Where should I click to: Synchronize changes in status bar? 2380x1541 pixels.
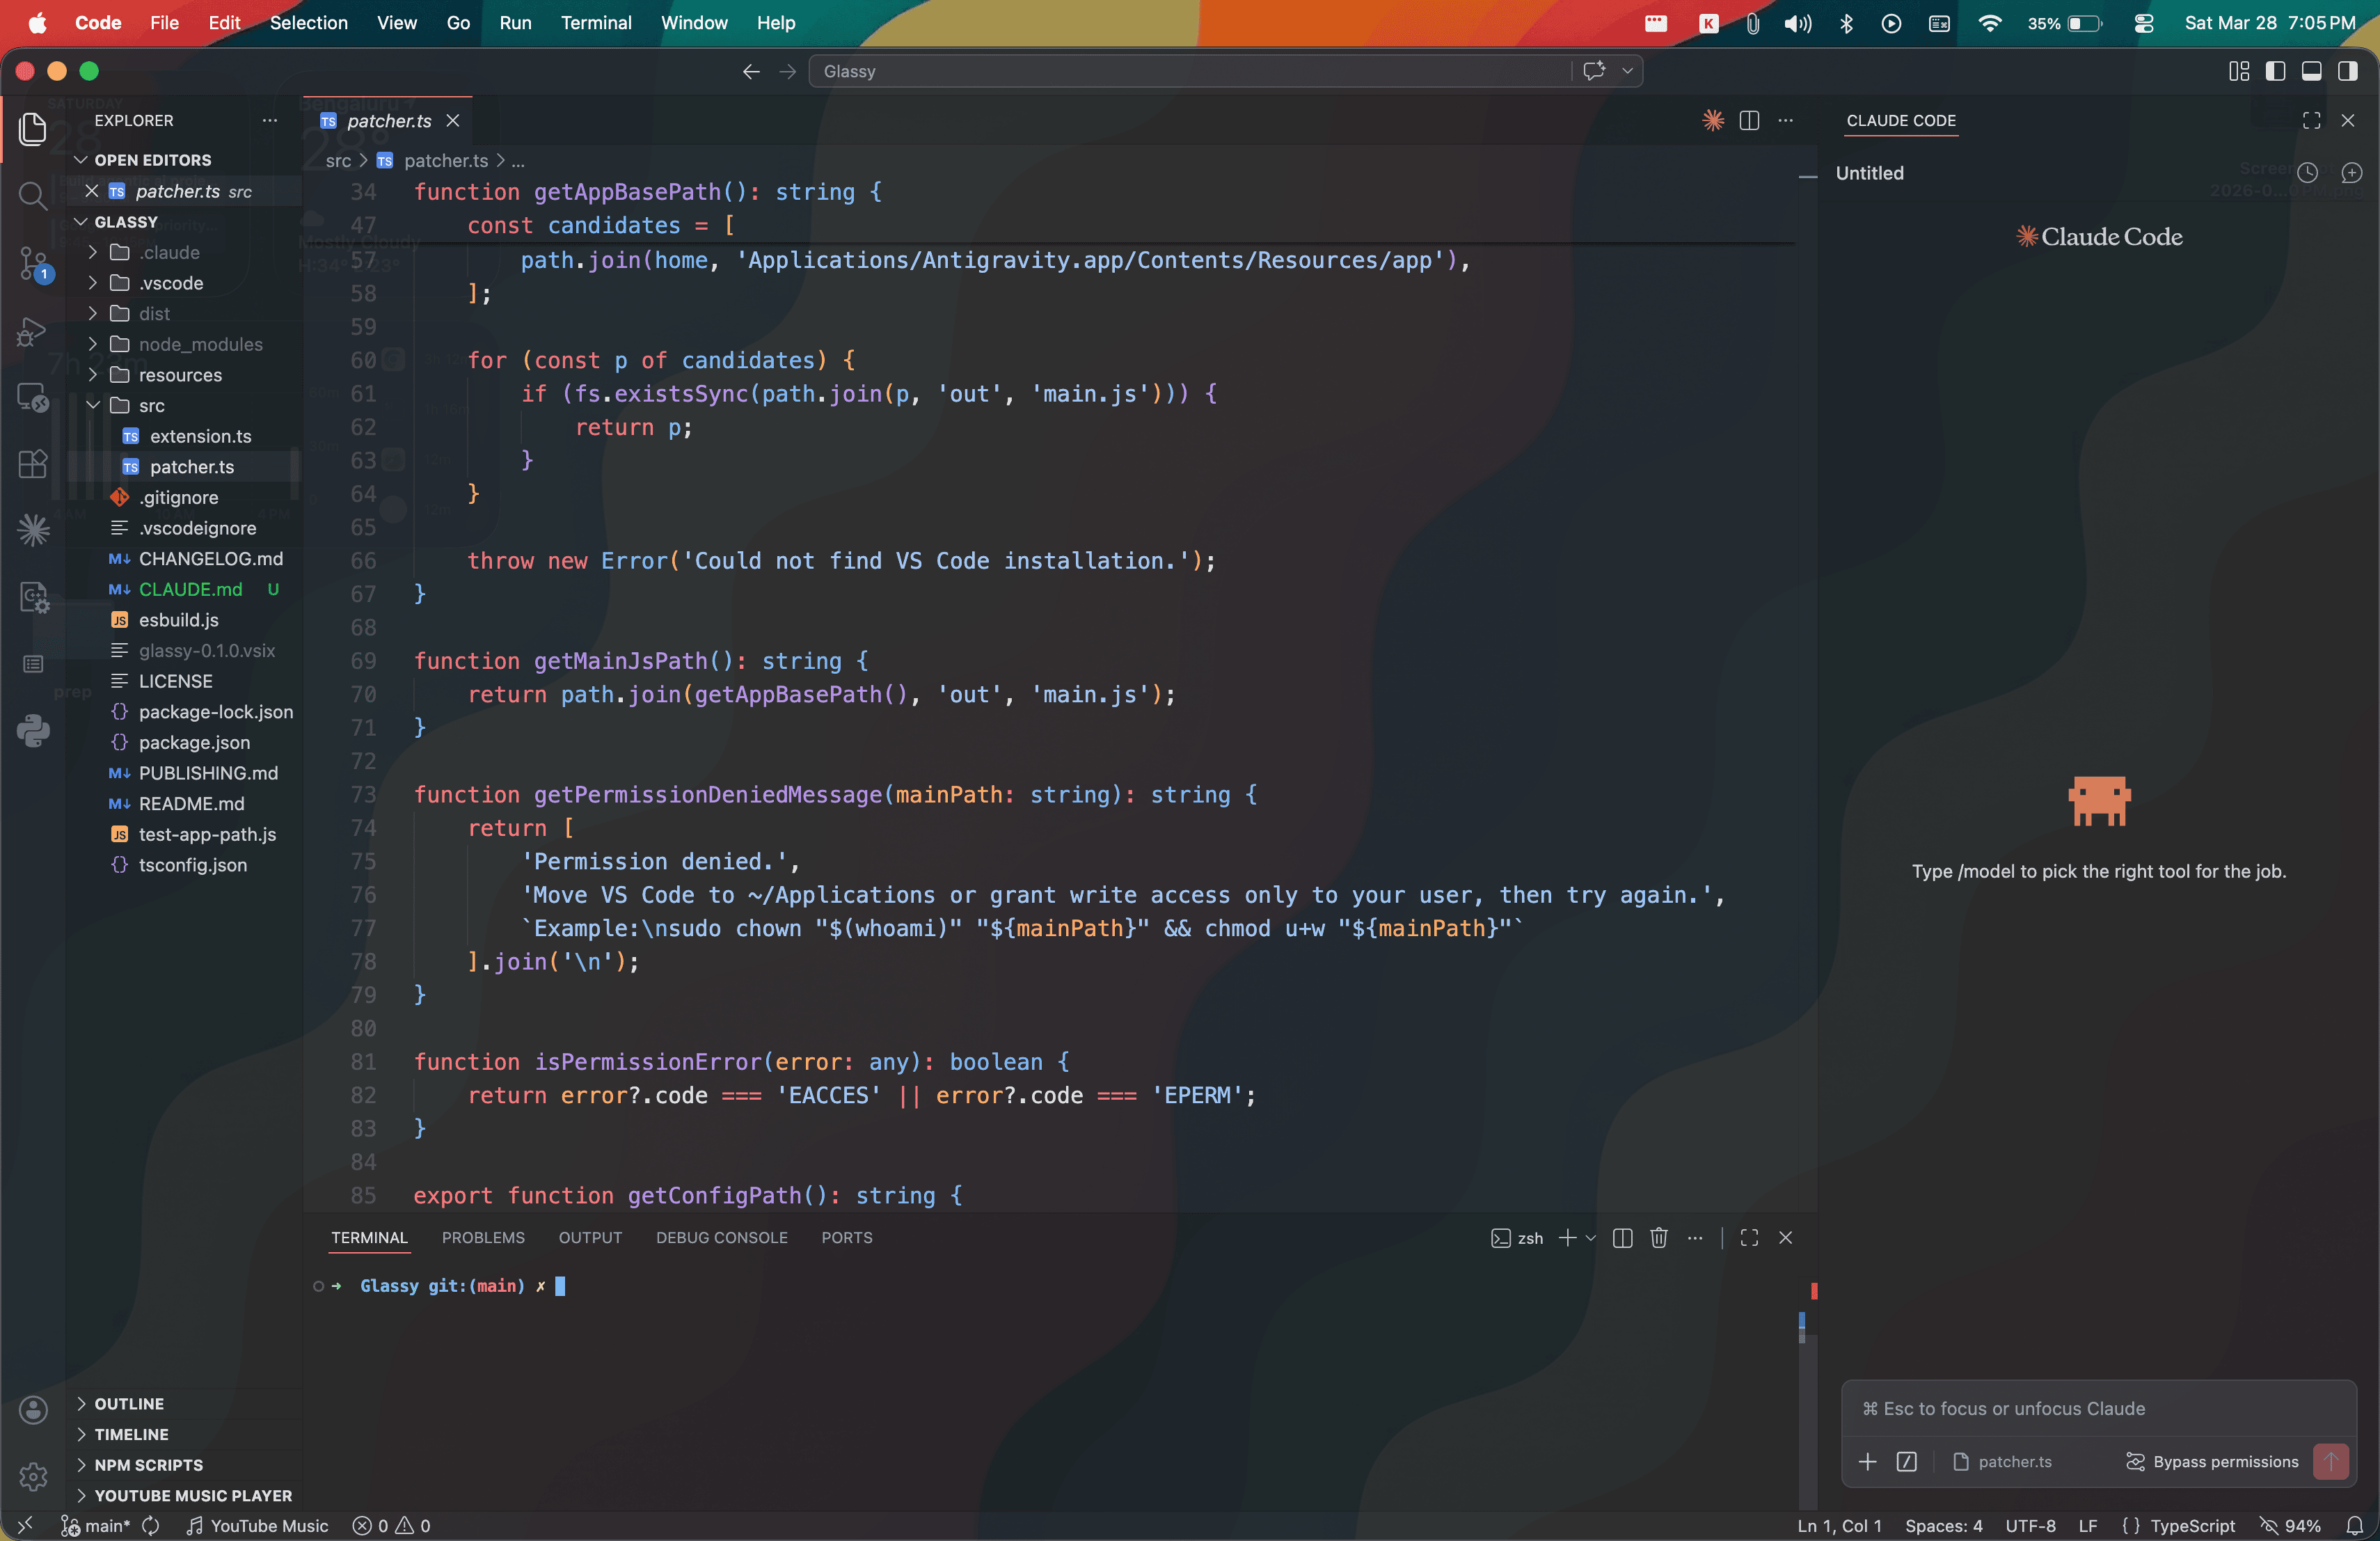pos(151,1526)
